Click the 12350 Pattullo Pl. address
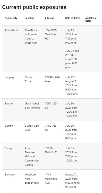 pyautogui.click(x=52, y=150)
